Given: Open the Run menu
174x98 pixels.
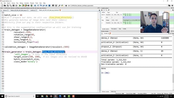Looking at the screenshot, I should coord(17,3).
